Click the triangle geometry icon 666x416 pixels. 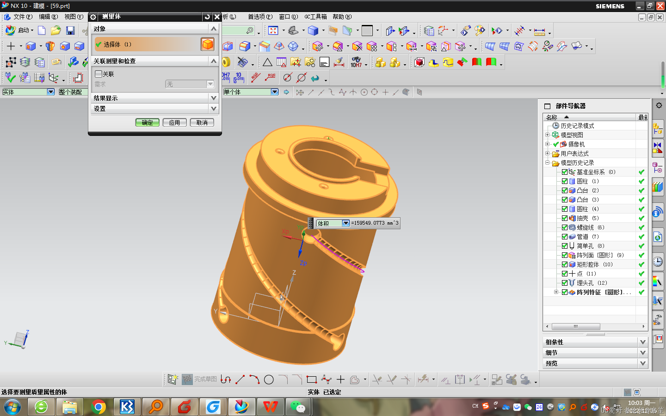pyautogui.click(x=267, y=62)
